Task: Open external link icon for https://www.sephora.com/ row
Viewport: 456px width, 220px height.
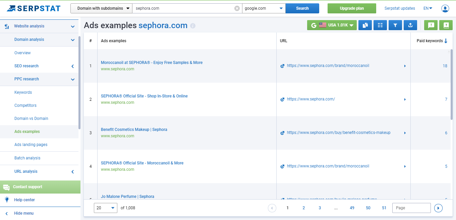Action: (x=282, y=99)
